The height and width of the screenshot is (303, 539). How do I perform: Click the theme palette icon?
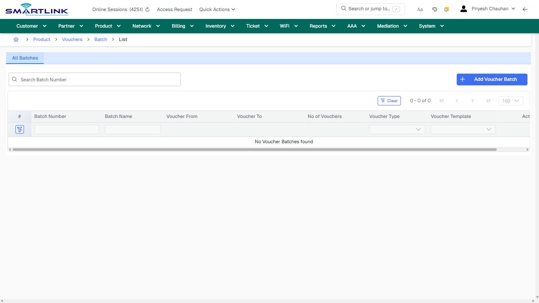point(434,9)
